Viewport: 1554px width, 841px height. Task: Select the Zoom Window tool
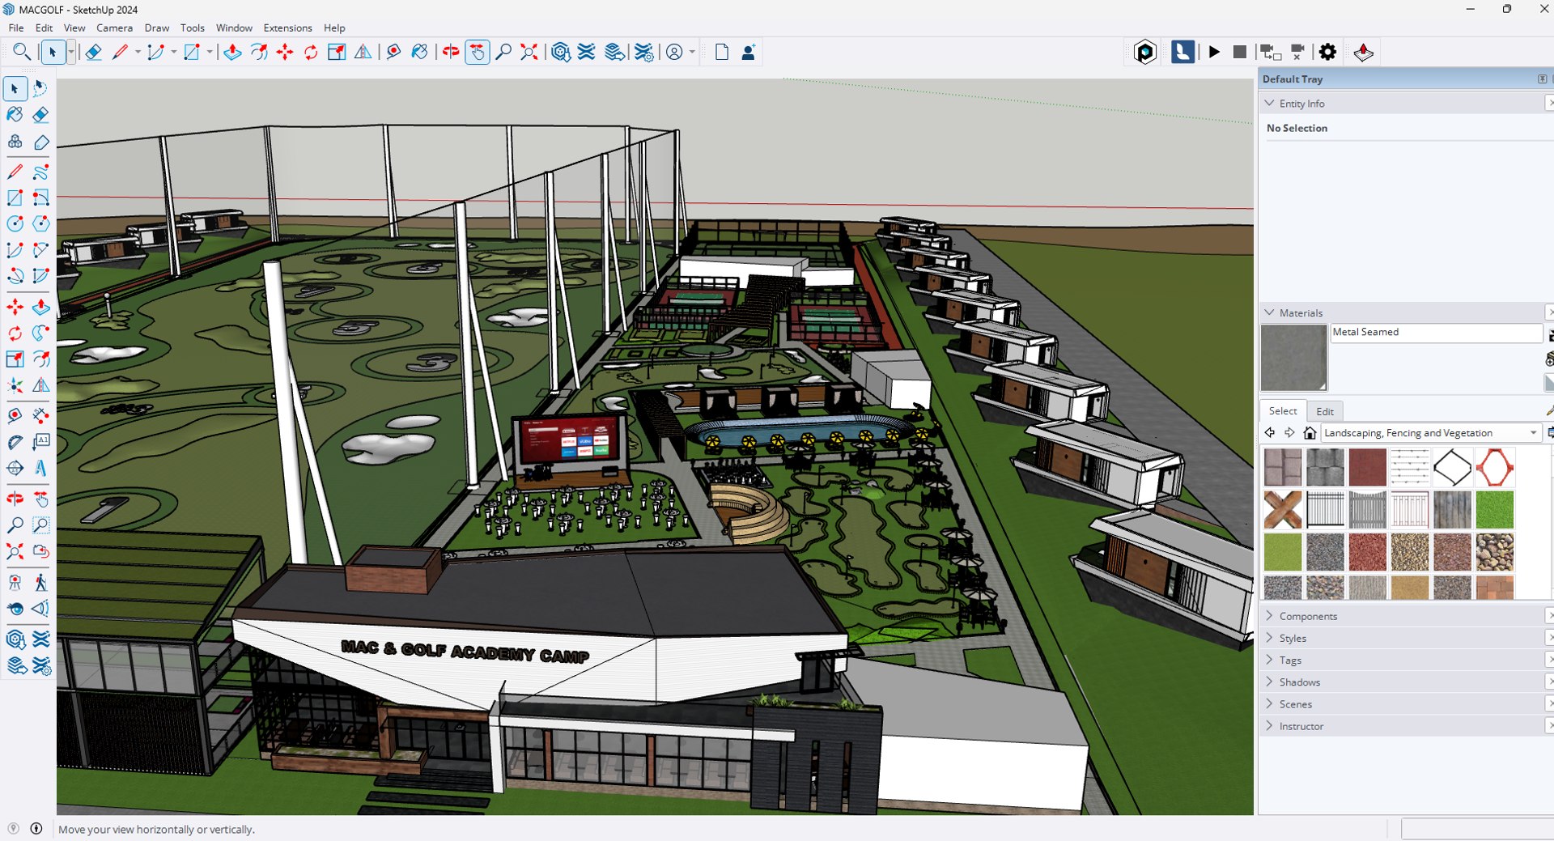(x=40, y=525)
